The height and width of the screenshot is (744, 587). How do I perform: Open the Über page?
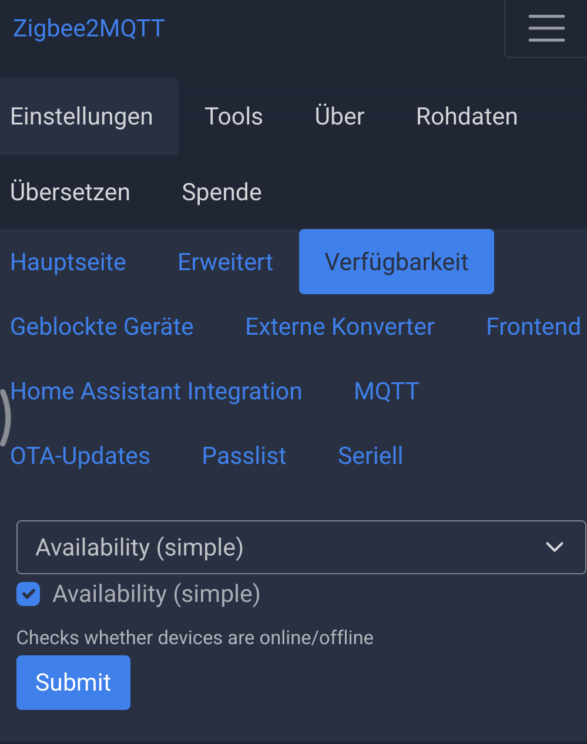pos(340,116)
